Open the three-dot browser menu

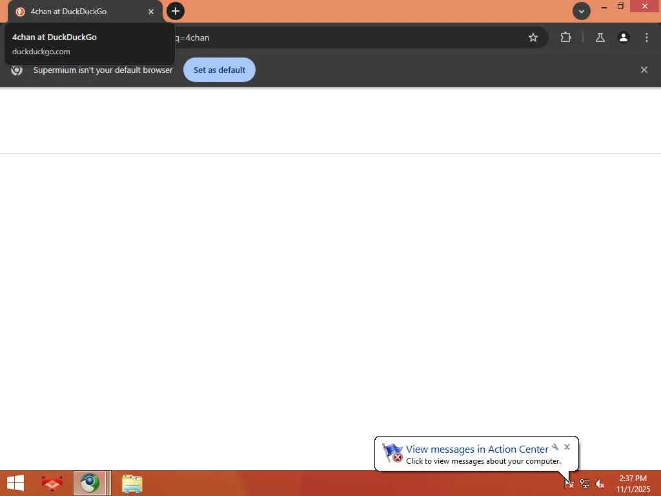click(647, 37)
